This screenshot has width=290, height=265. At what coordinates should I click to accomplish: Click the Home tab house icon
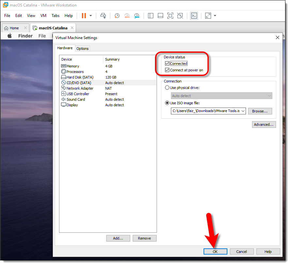tap(6, 28)
